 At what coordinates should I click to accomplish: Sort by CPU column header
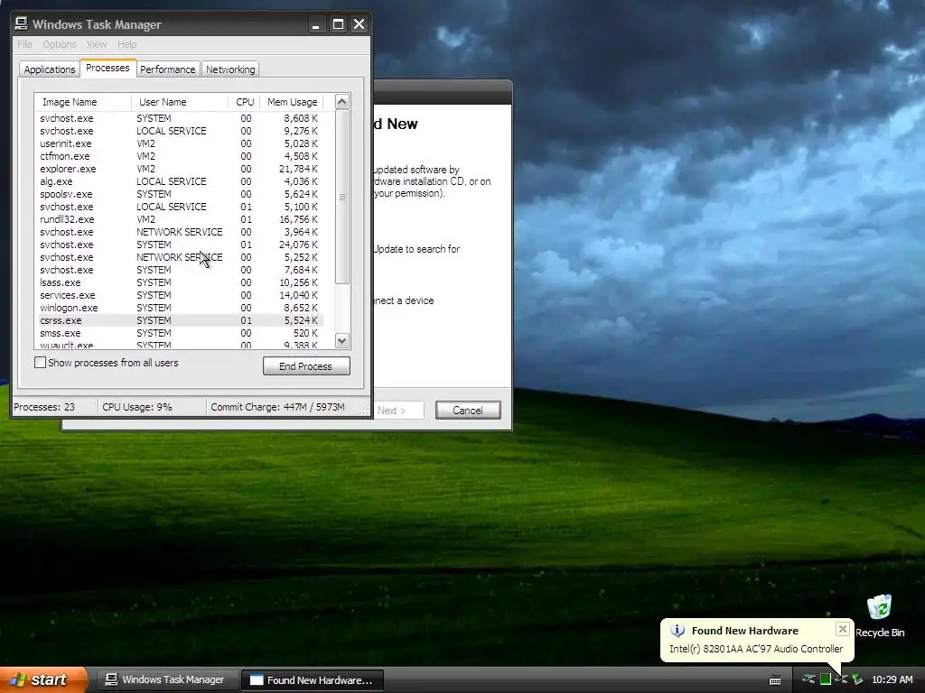point(244,102)
